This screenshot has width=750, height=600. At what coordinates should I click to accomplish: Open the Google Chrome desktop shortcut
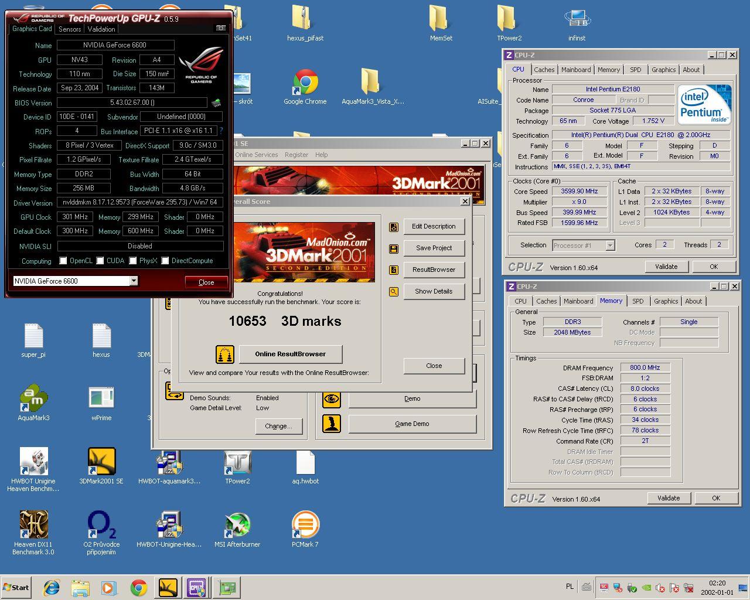coord(305,87)
